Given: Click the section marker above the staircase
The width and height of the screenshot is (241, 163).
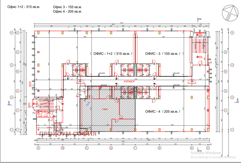Looking at the screenshot, I should (x=199, y=19).
